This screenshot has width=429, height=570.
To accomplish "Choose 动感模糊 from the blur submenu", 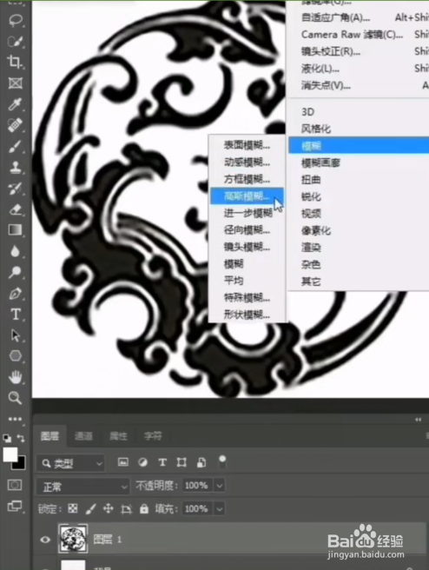I will (x=247, y=162).
